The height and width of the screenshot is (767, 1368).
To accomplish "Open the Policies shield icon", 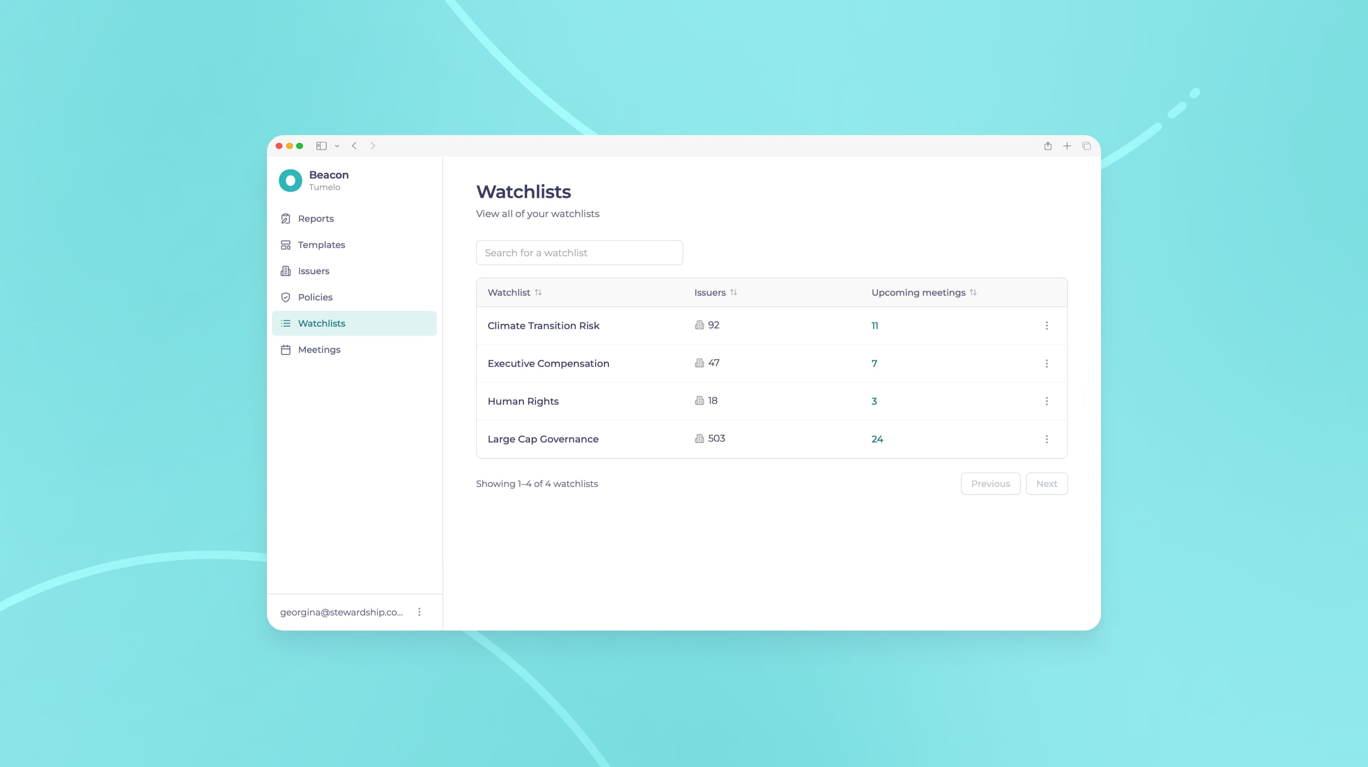I will [285, 297].
